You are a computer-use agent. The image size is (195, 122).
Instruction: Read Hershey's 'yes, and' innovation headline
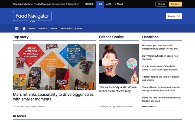point(161,47)
